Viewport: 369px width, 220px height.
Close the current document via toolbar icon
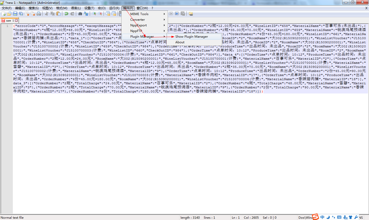tap(27, 14)
